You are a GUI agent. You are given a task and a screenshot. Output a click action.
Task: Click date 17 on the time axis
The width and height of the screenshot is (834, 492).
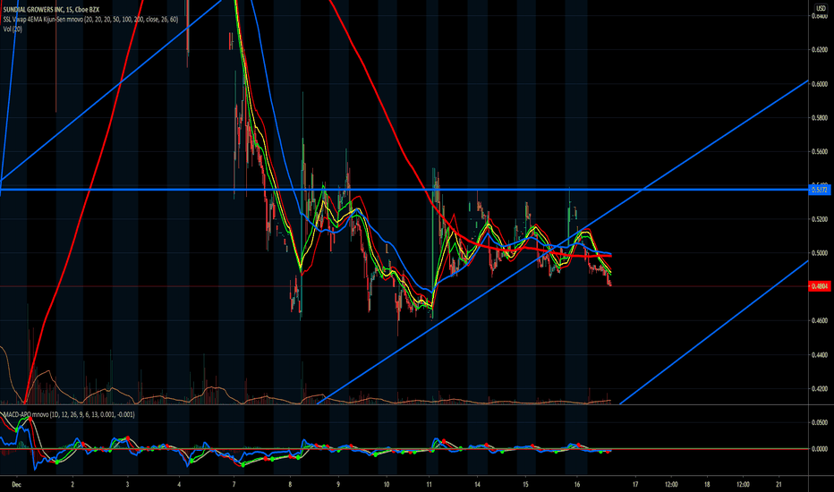pyautogui.click(x=635, y=485)
